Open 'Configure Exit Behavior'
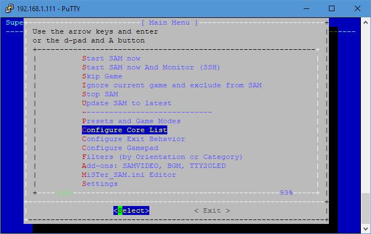This screenshot has width=371, height=234. pos(134,139)
